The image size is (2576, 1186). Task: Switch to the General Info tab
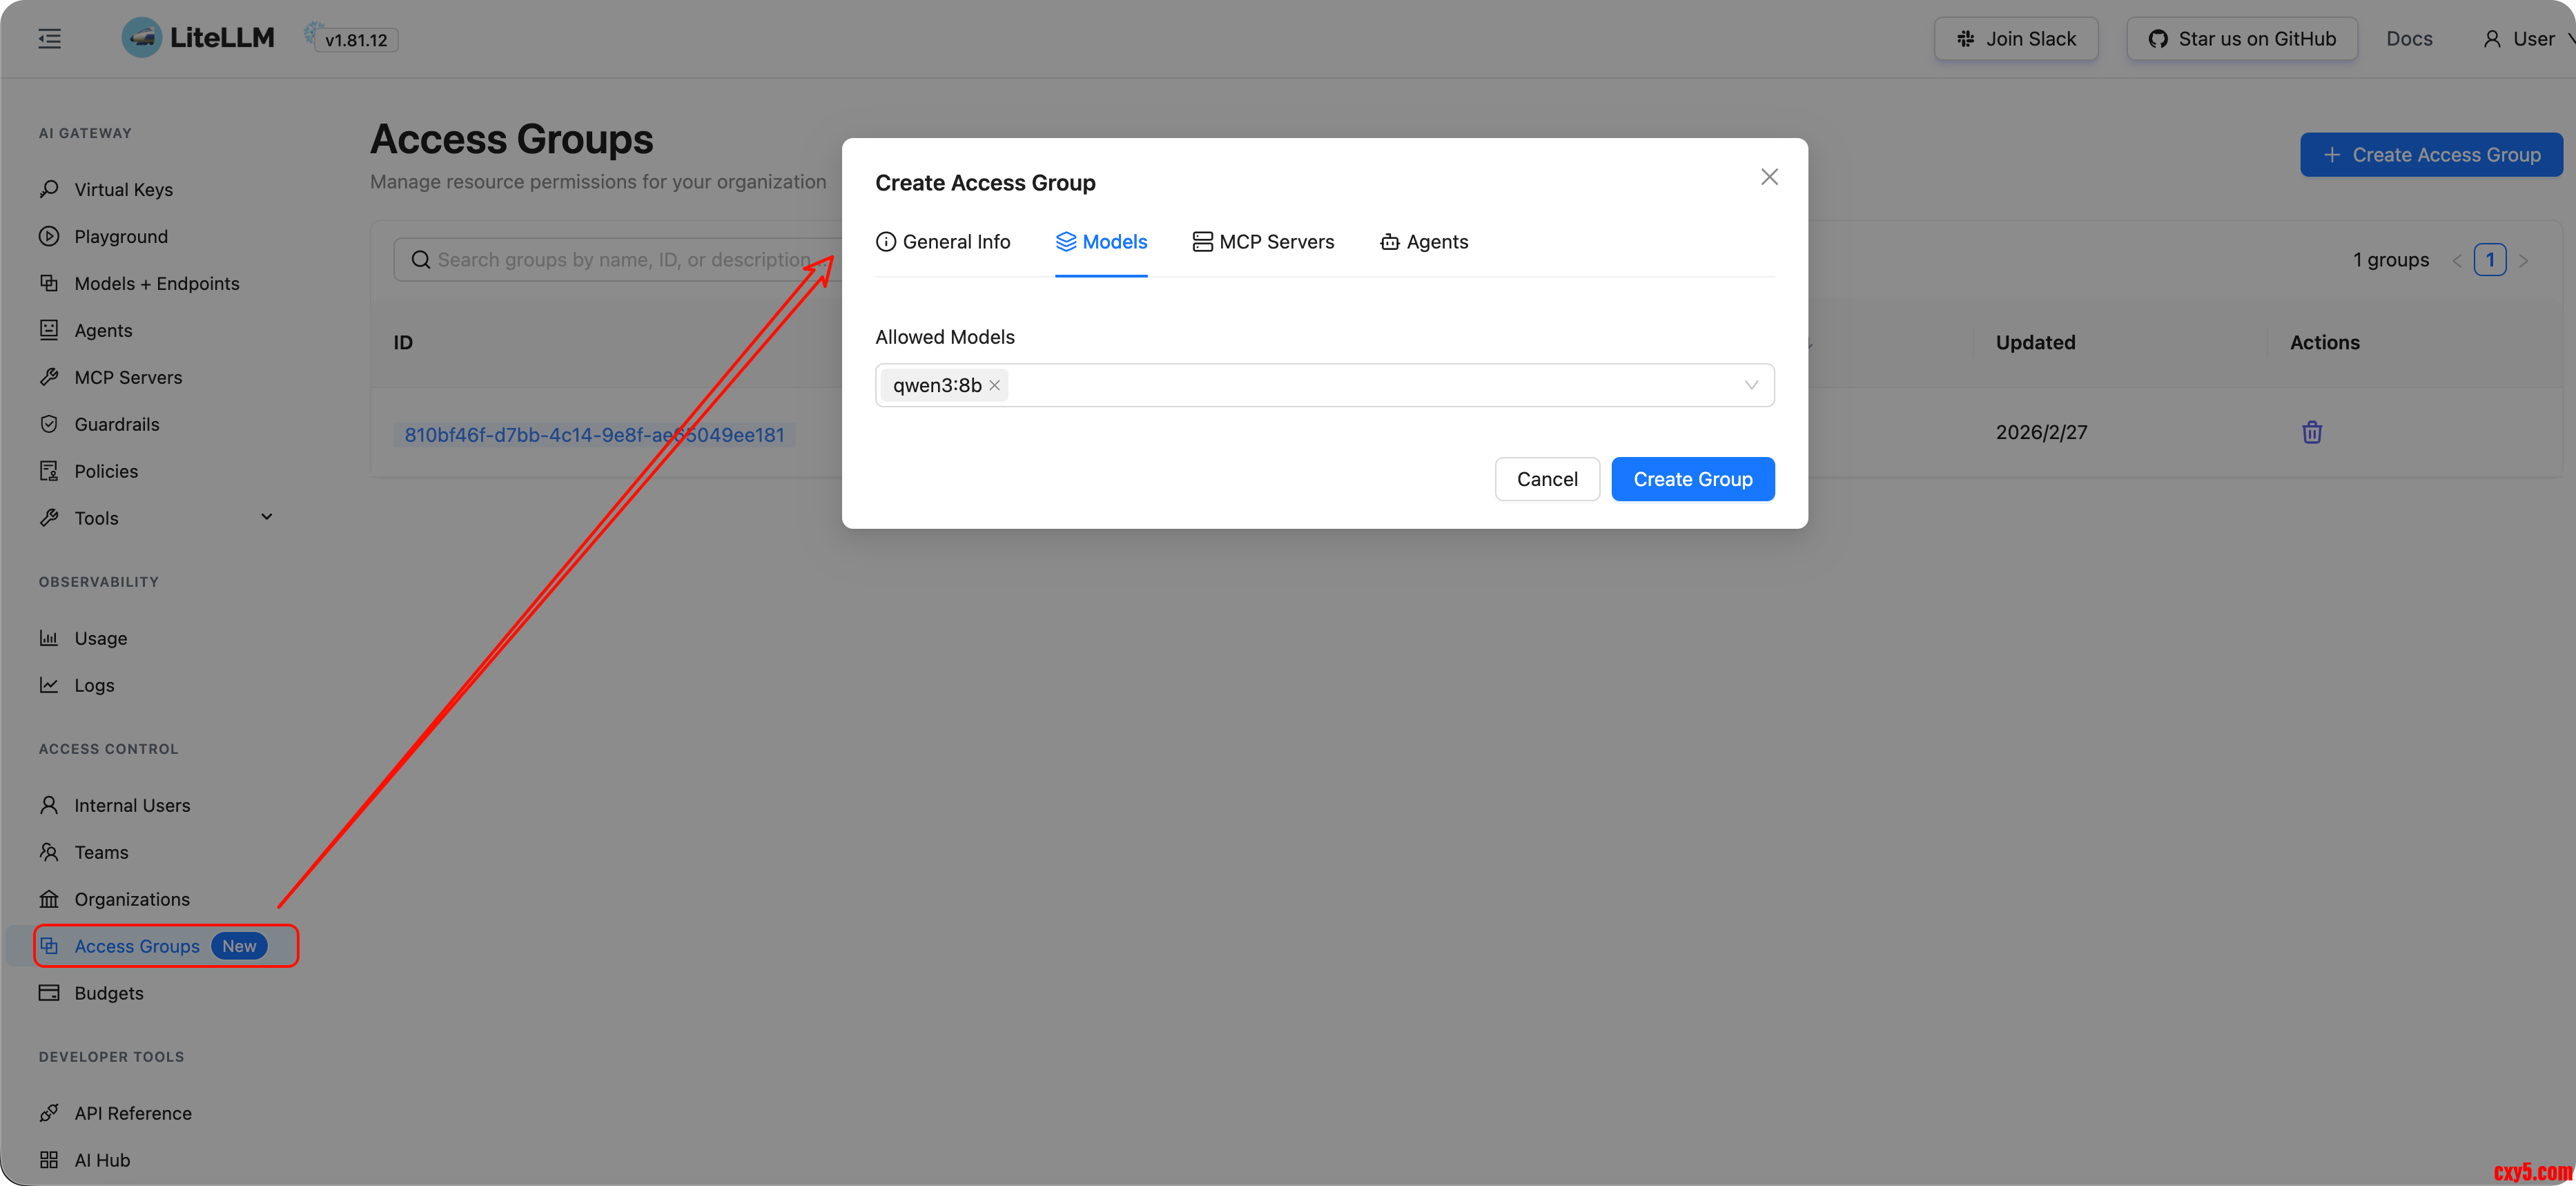click(943, 242)
